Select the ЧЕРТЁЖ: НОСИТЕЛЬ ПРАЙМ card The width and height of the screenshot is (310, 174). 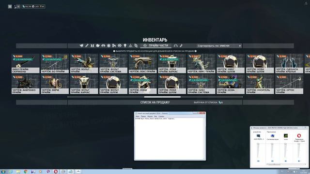click(260, 84)
